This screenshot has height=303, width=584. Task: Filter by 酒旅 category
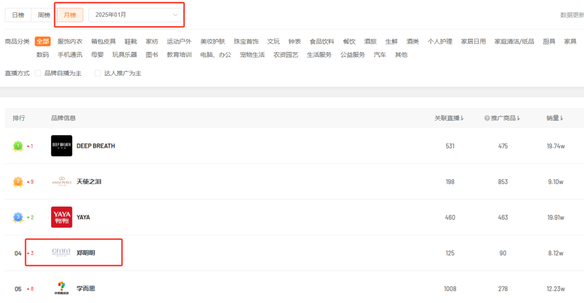click(x=370, y=41)
